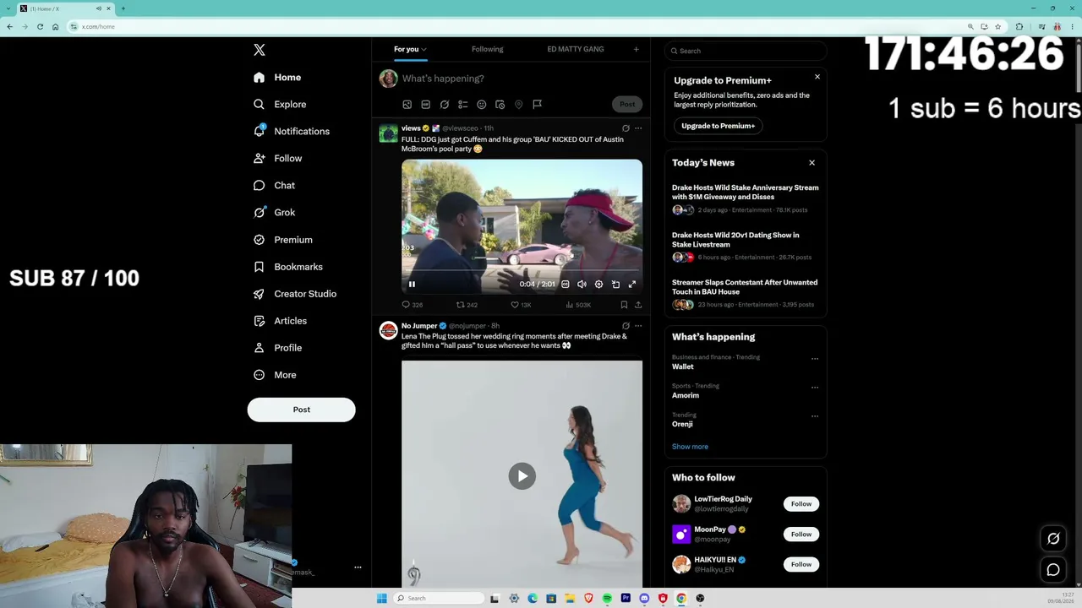
Task: Switch to the Following tab
Action: pos(487,49)
